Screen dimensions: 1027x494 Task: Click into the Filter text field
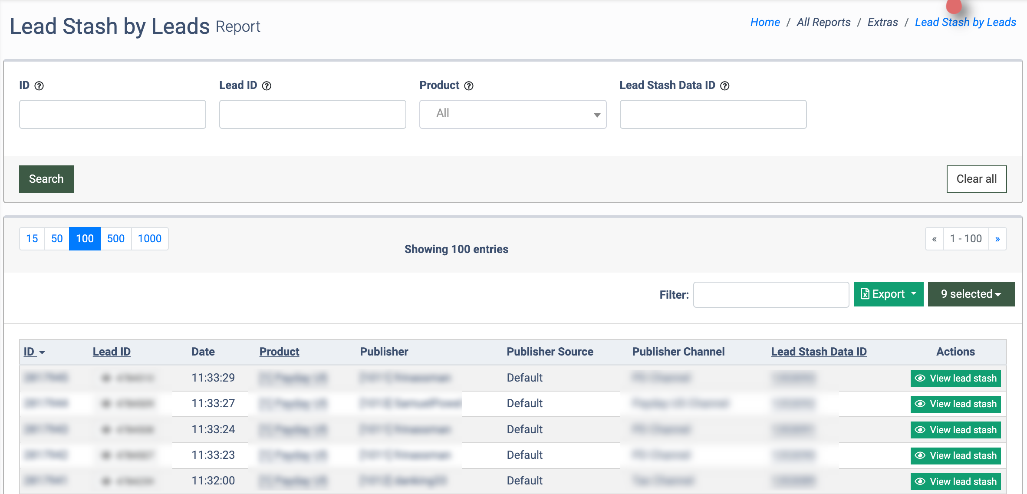tap(771, 295)
